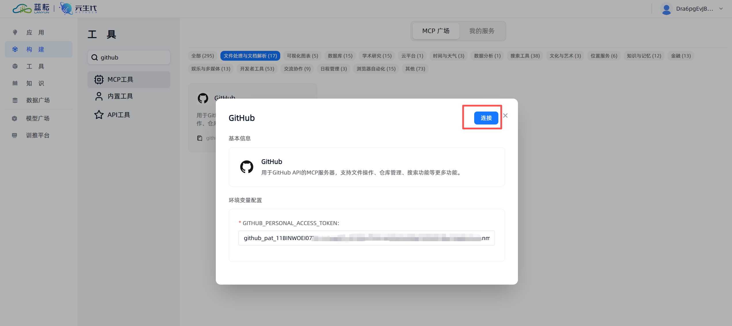Click the 知识 book icon in sidebar
The image size is (732, 326).
pyautogui.click(x=15, y=83)
